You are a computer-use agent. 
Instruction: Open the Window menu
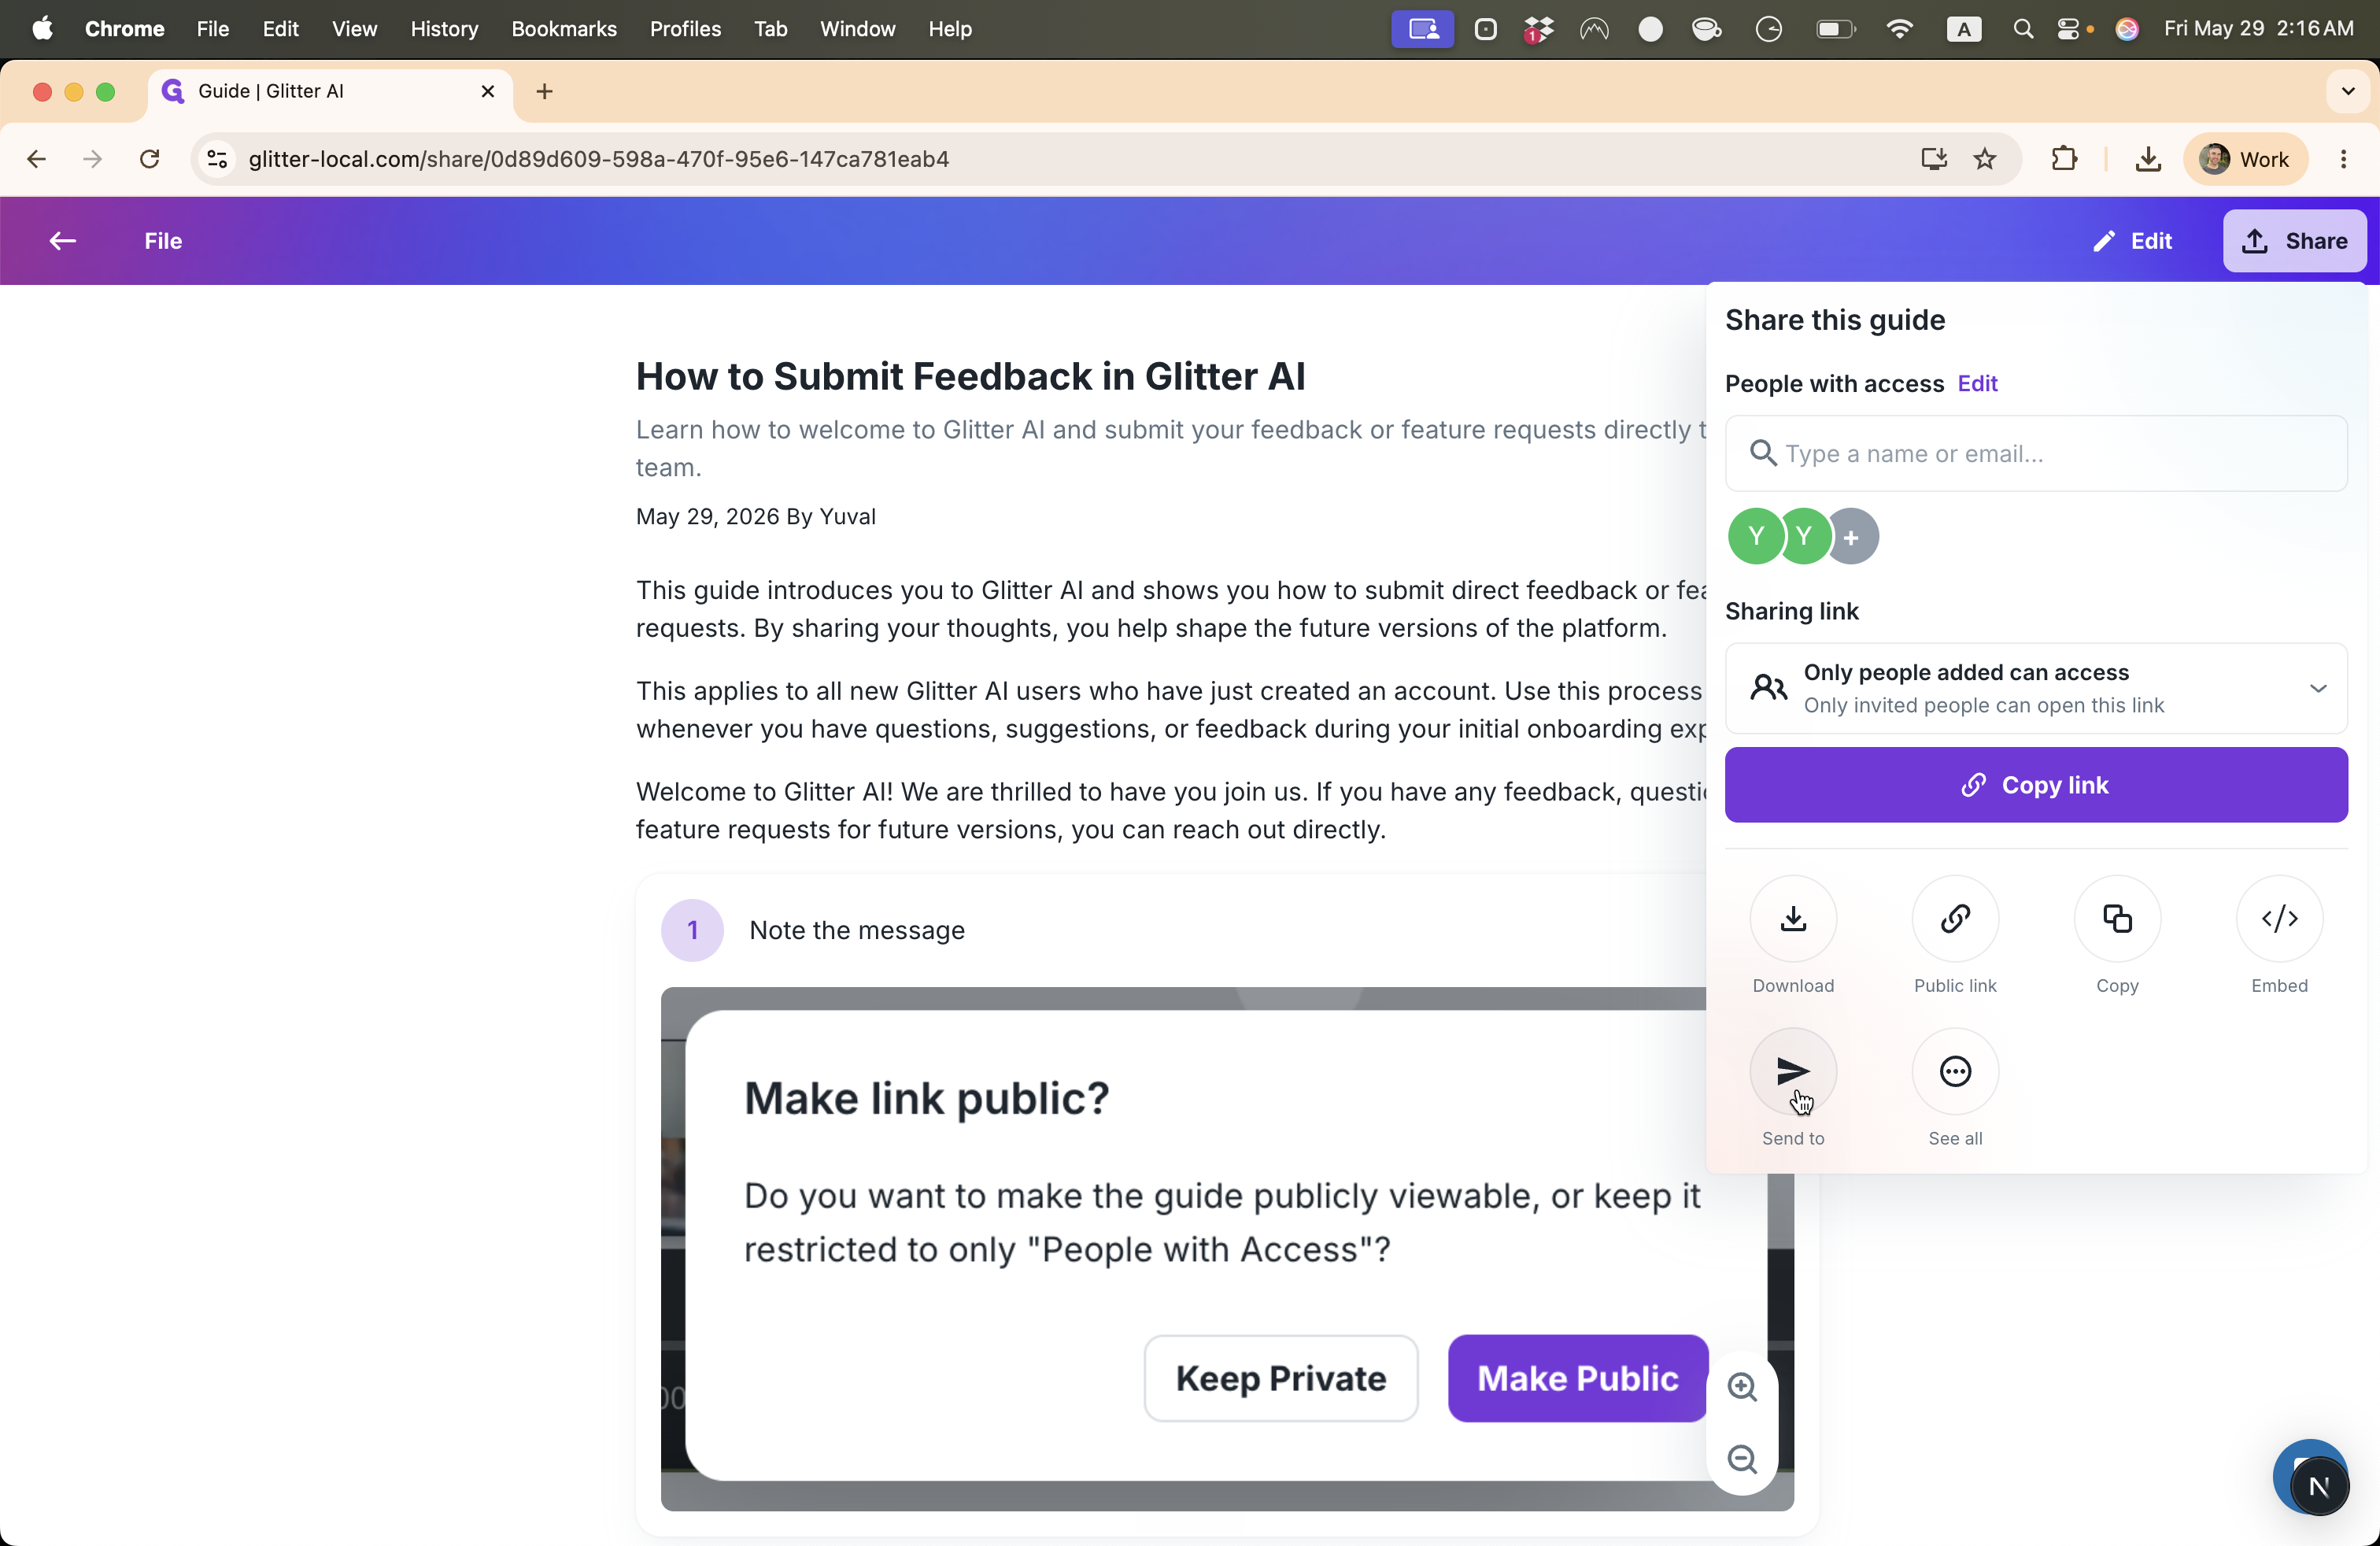(x=857, y=29)
